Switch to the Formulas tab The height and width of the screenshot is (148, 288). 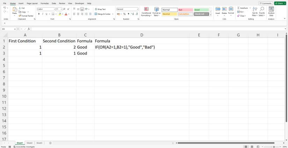[45, 3]
